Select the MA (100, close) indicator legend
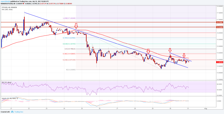 (x=7, y=10)
